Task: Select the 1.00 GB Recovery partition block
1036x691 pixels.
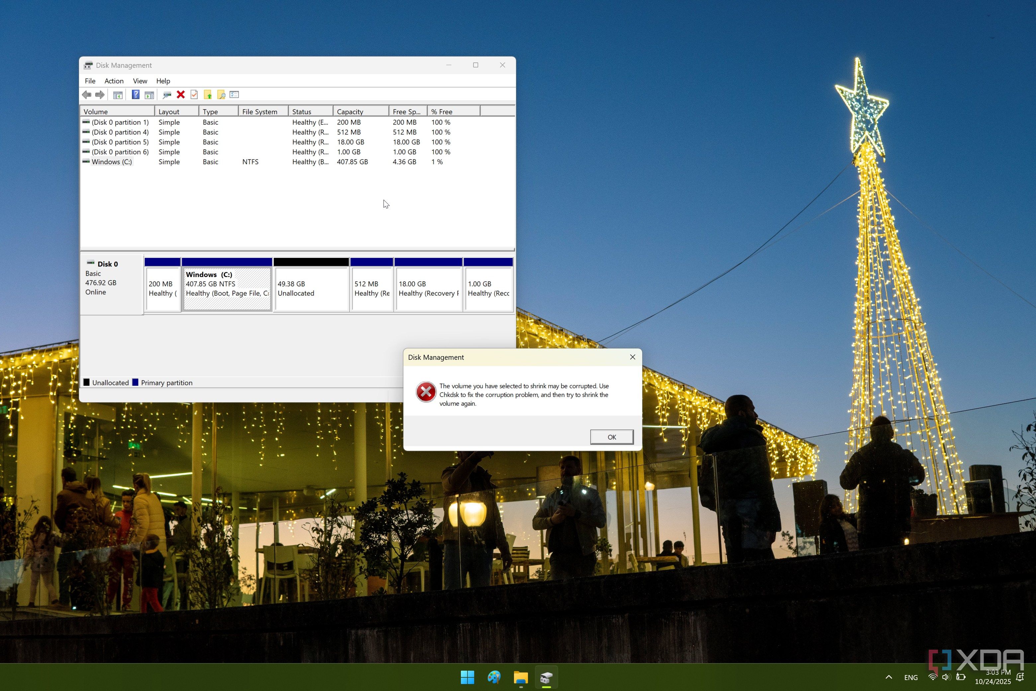Action: [x=488, y=285]
